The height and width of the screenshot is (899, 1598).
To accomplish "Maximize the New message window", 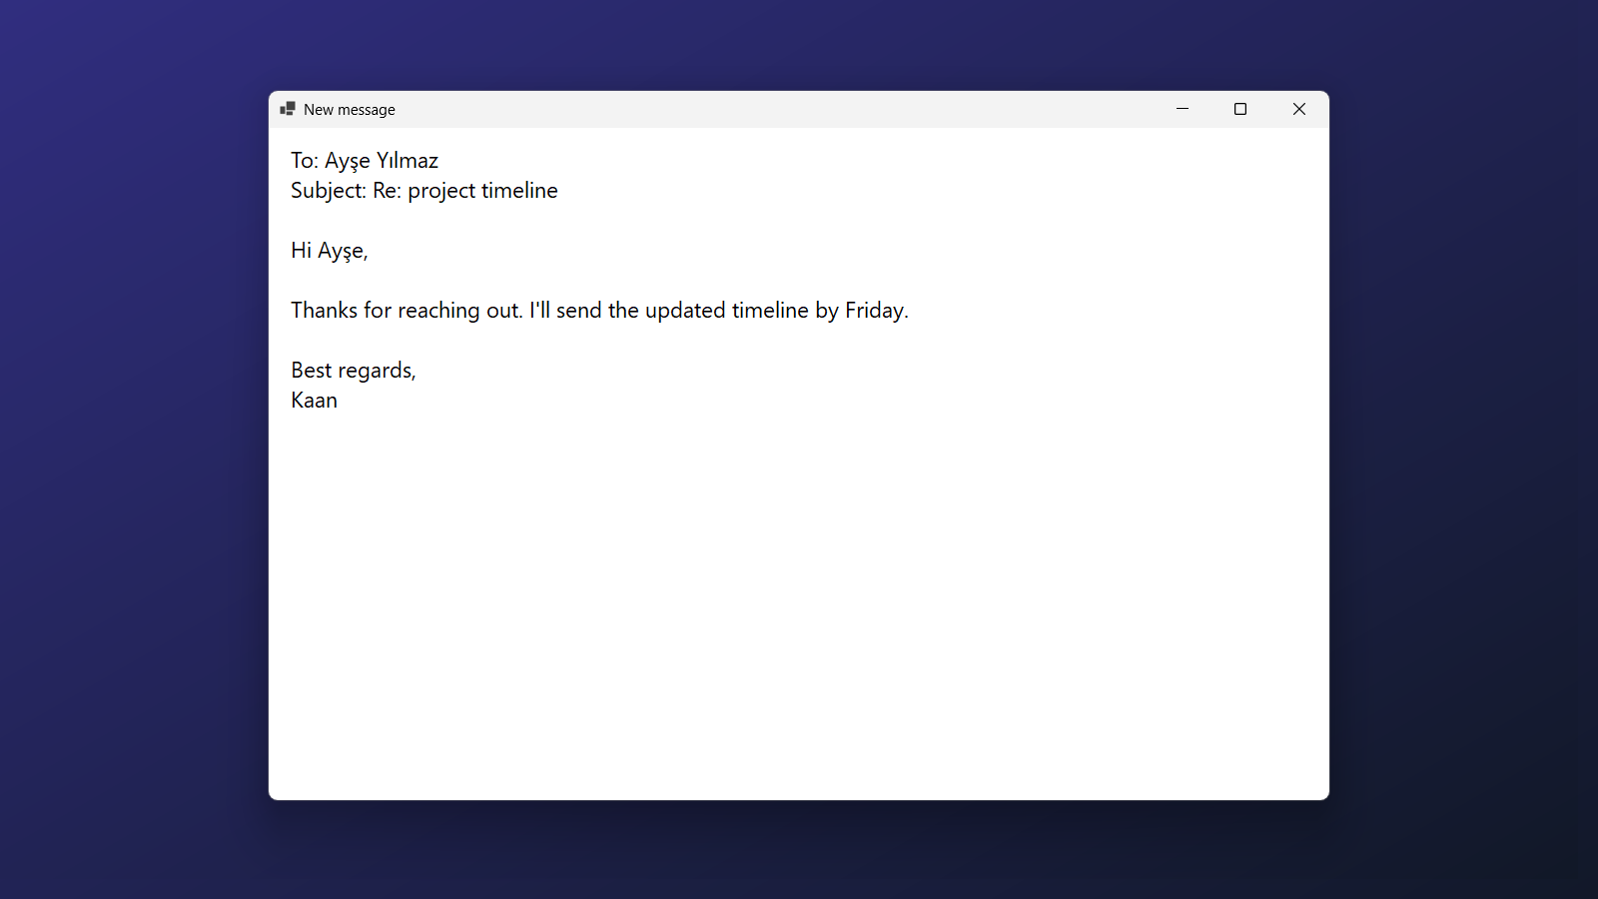I will (1240, 109).
